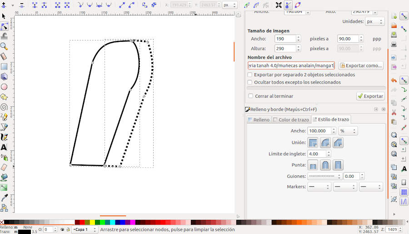Switch to Estilo de trazo tab
Image resolution: width=409 pixels, height=234 pixels.
tap(331, 119)
